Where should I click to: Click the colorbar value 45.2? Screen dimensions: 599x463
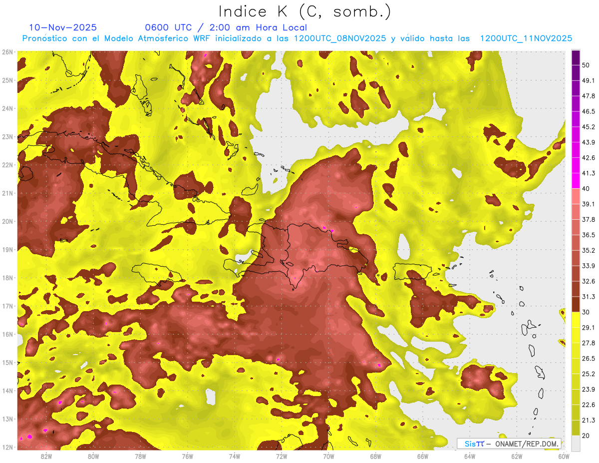click(x=588, y=127)
